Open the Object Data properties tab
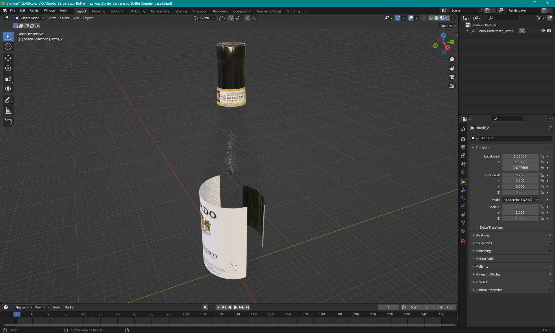Screen dimensions: 555x333 (x=463, y=223)
